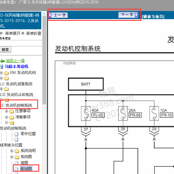174x174 pixels.
Task: Click the 系统说明 folder icon
Action: point(17,151)
